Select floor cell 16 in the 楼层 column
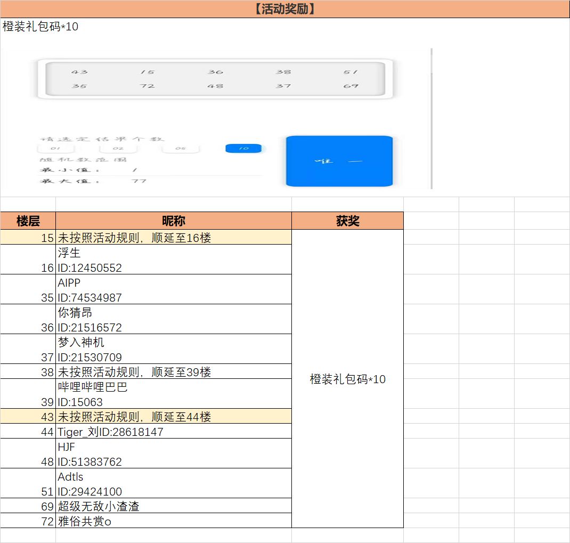The image size is (570, 543). point(28,260)
